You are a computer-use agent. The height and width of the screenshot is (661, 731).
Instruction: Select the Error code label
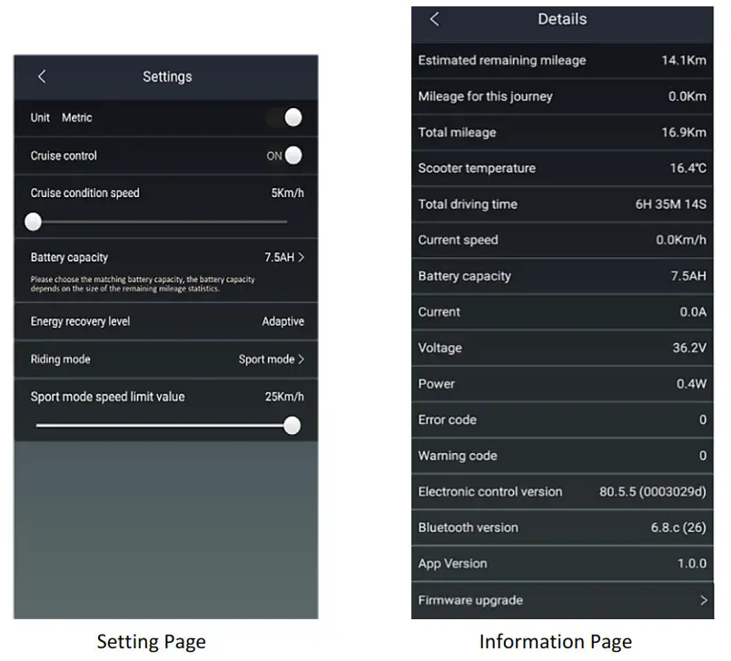[447, 419]
